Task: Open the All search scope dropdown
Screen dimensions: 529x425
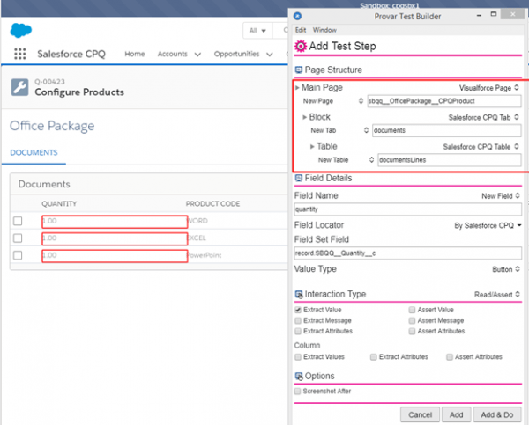Action: (x=257, y=31)
